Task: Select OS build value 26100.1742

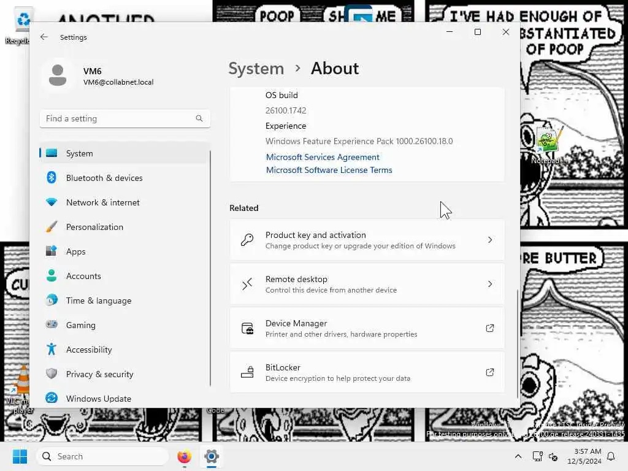Action: (286, 110)
